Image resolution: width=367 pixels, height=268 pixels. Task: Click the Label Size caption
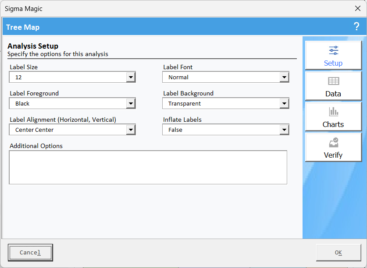pyautogui.click(x=24, y=67)
